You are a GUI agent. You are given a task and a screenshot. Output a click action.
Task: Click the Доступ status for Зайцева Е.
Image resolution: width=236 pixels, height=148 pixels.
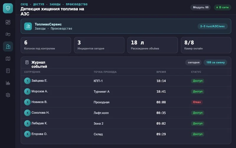coord(198,81)
